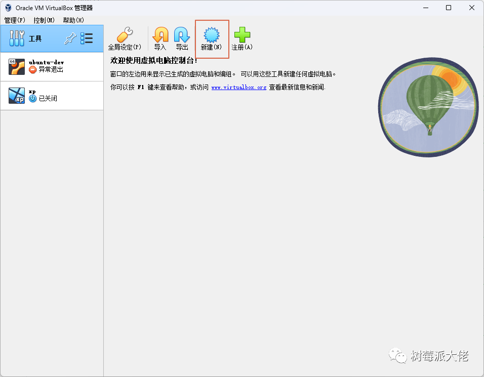Image resolution: width=484 pixels, height=377 pixels.
Task: Select the xp virtual machine
Action: (x=52, y=96)
